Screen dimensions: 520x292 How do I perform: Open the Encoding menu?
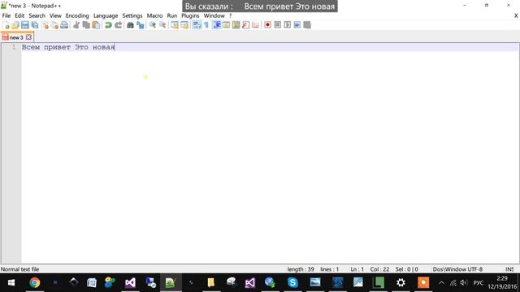77,15
